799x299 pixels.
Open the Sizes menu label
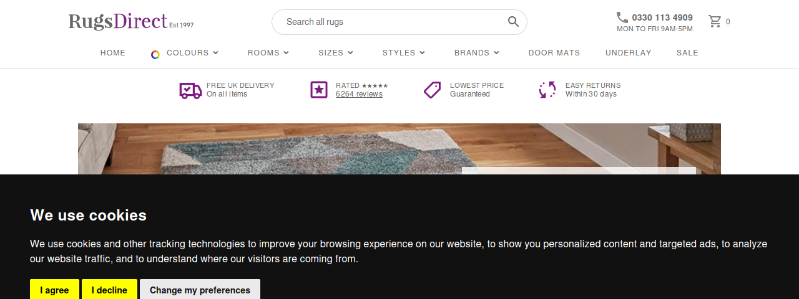tap(331, 53)
